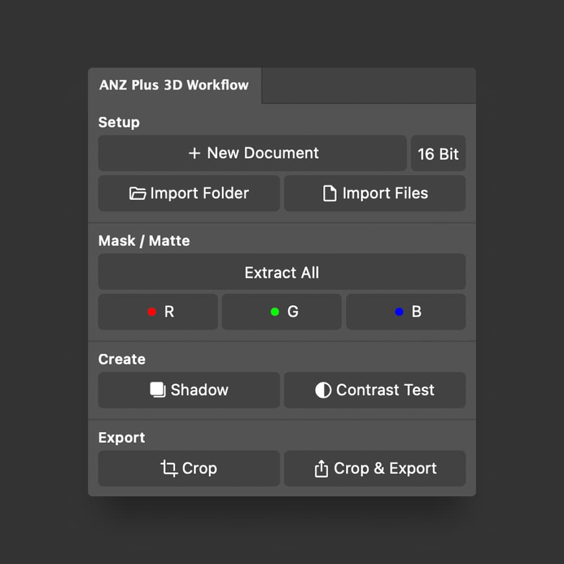The image size is (564, 564).
Task: Toggle the B channel extraction
Action: pyautogui.click(x=406, y=311)
